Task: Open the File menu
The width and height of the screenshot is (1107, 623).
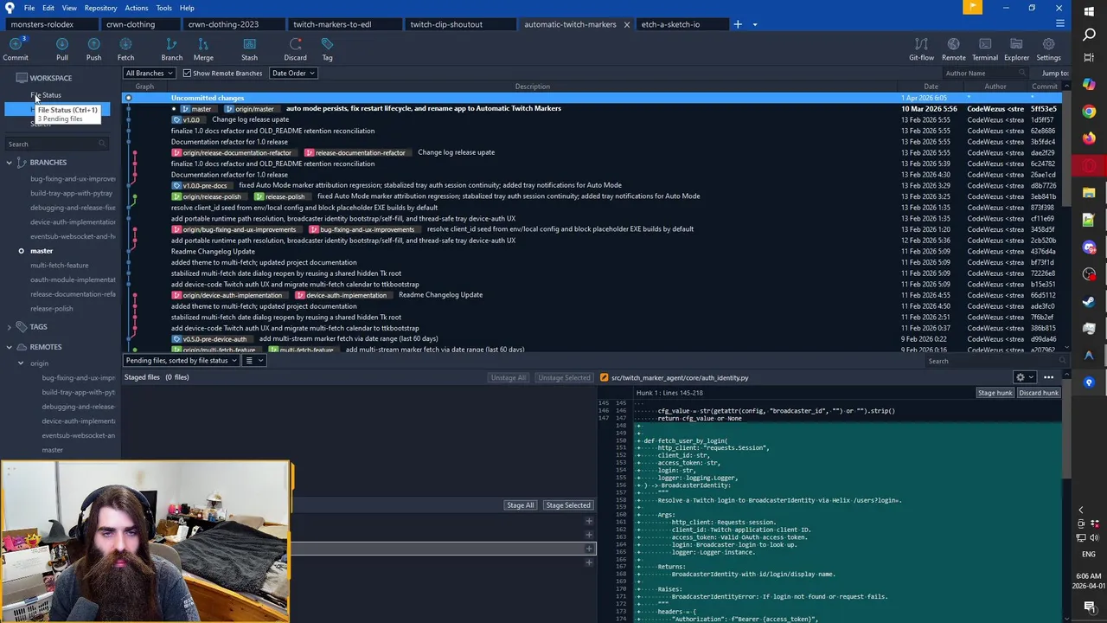Action: pyautogui.click(x=29, y=8)
